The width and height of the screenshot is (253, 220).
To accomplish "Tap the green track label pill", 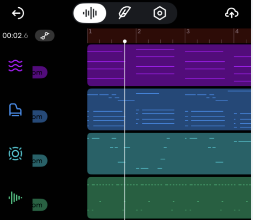I will pos(40,205).
